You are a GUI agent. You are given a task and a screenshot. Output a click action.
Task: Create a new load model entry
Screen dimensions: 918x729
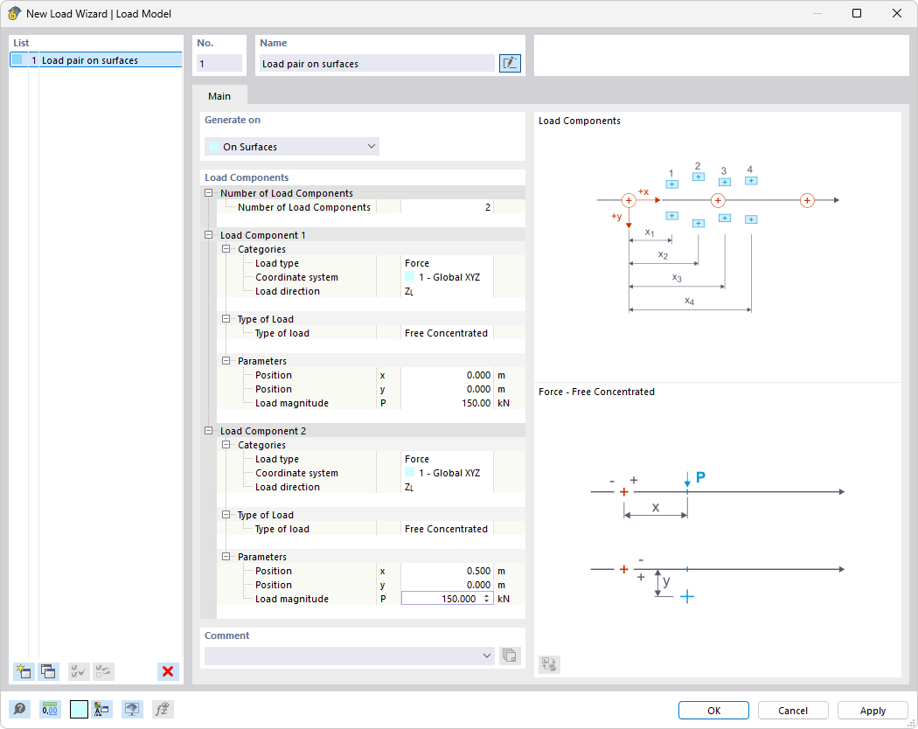point(24,671)
